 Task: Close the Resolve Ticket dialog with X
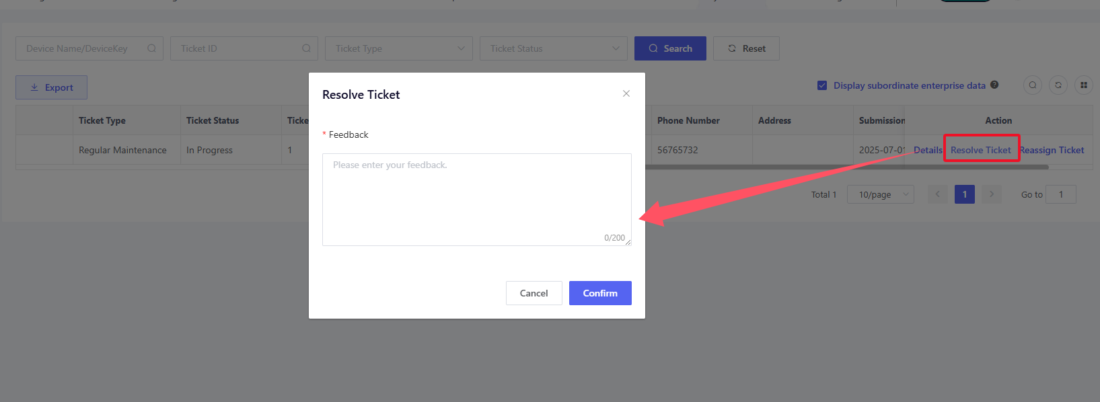click(x=626, y=93)
